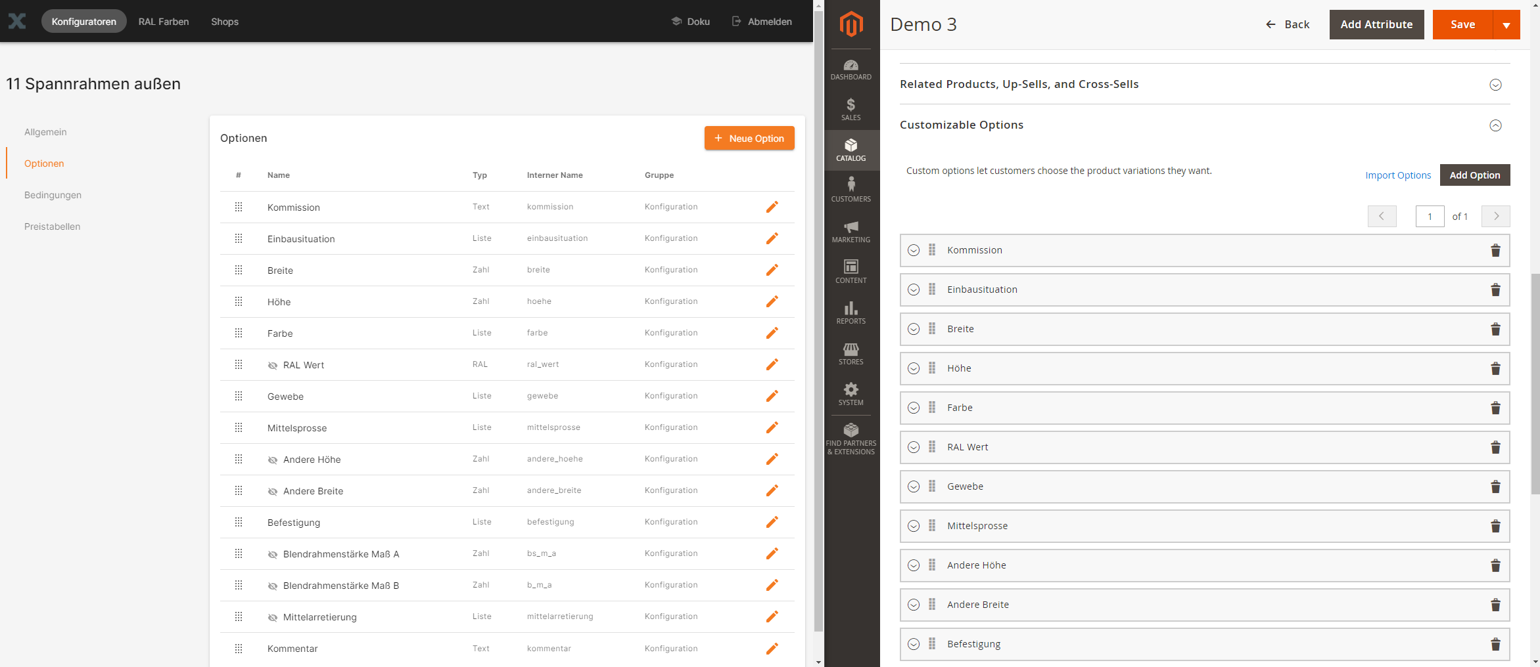1540x667 pixels.
Task: Click the page number input field
Action: click(1430, 216)
